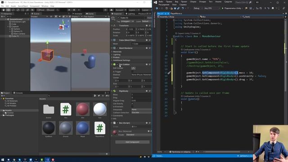Image resolution: width=288 pixels, height=162 pixels.
Task: Expand the Constraints section in Rigidbody
Action: pos(112,116)
